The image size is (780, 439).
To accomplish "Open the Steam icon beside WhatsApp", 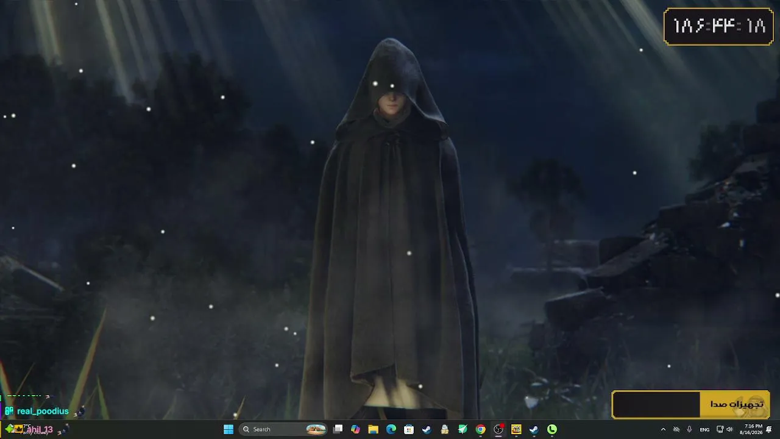I will coord(534,429).
